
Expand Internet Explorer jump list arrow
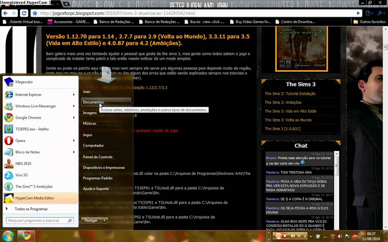pos(74,94)
